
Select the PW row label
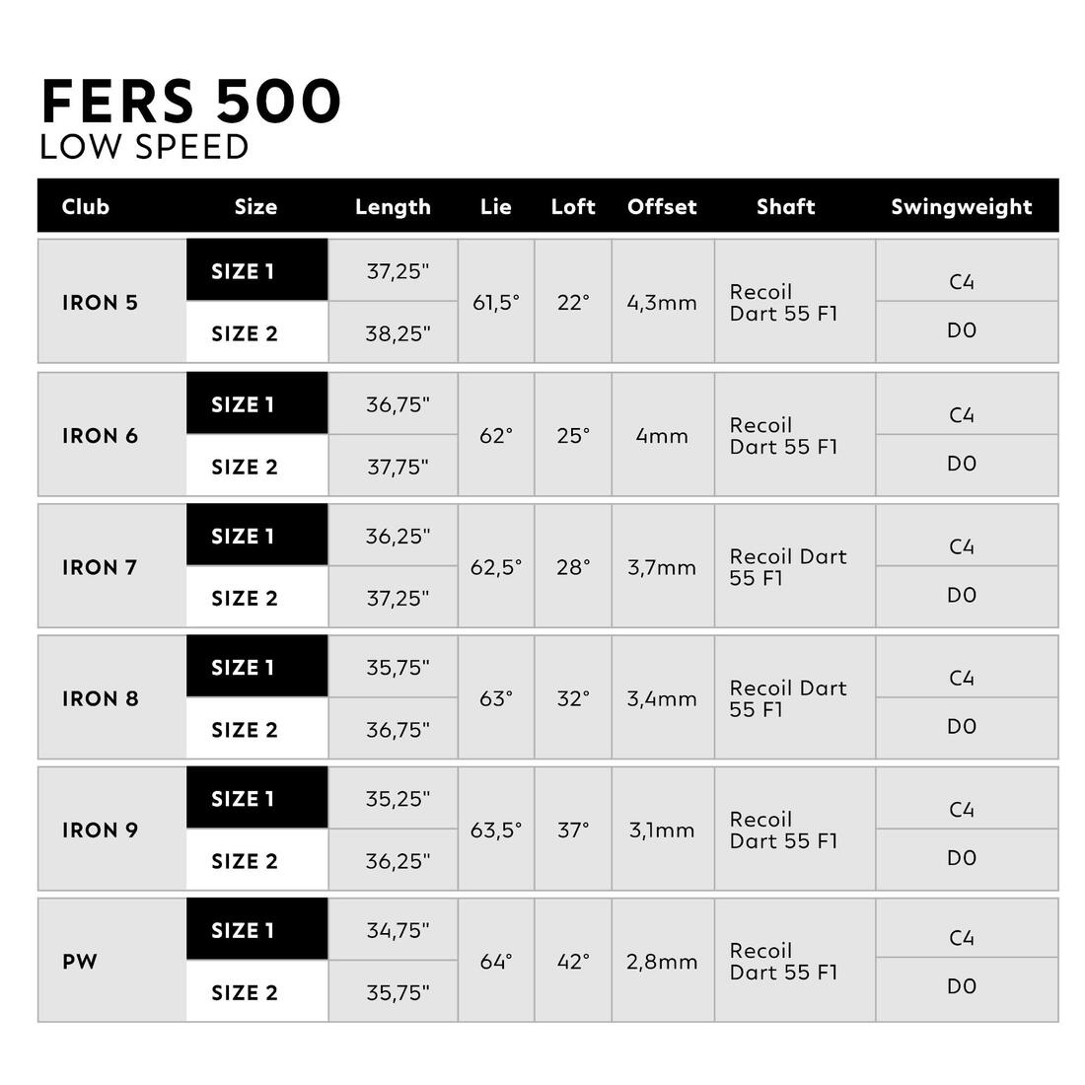point(80,961)
